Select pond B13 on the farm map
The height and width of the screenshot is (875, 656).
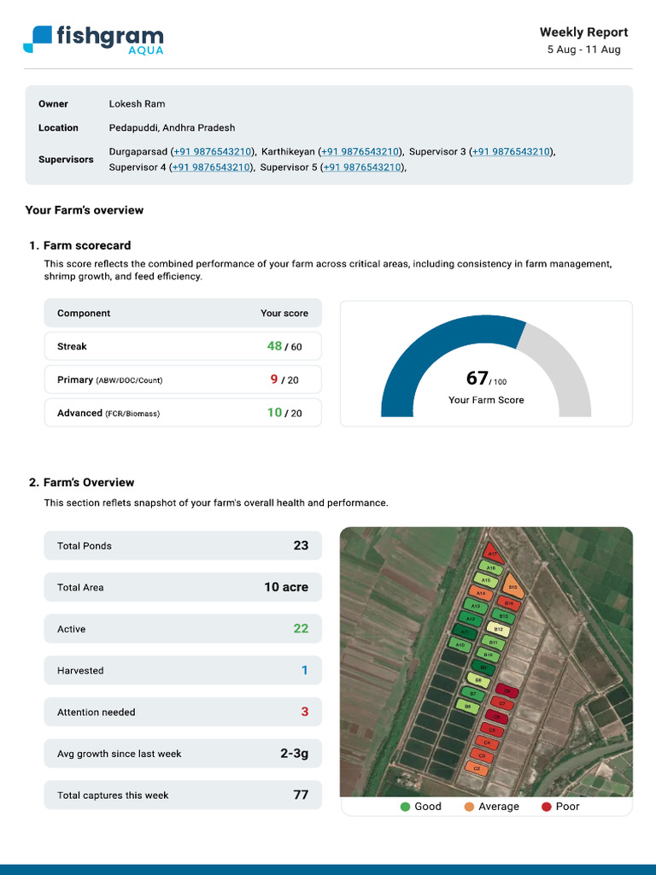point(504,616)
